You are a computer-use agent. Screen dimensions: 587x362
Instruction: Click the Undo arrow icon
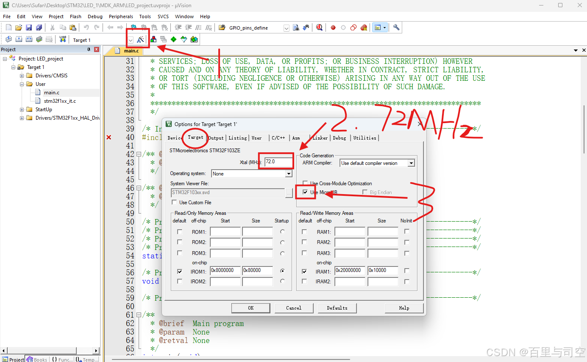(x=86, y=27)
